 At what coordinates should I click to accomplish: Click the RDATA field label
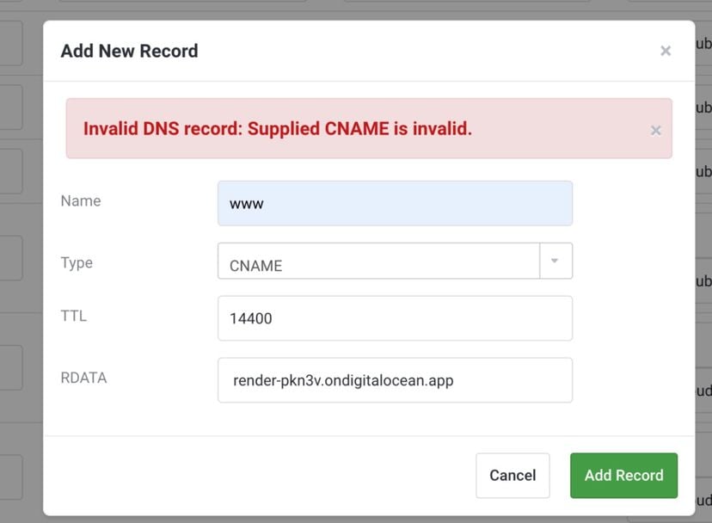coord(83,378)
